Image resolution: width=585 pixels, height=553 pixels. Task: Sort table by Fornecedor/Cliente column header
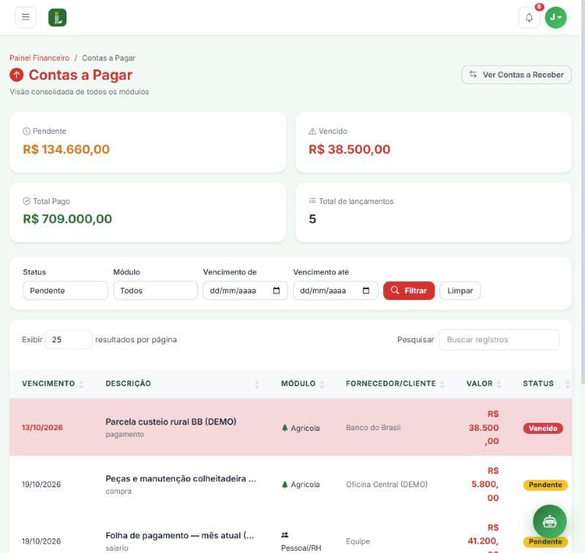(x=395, y=383)
